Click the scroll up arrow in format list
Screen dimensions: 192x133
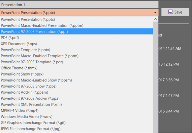click(156, 19)
